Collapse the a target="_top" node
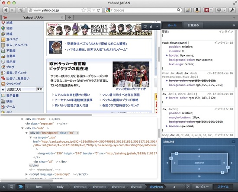The width and height of the screenshot is (238, 192). 31,138
